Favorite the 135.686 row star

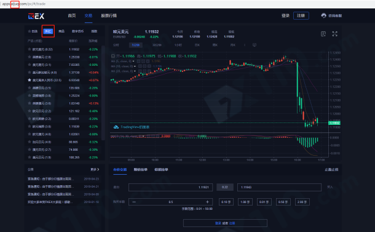30,88
